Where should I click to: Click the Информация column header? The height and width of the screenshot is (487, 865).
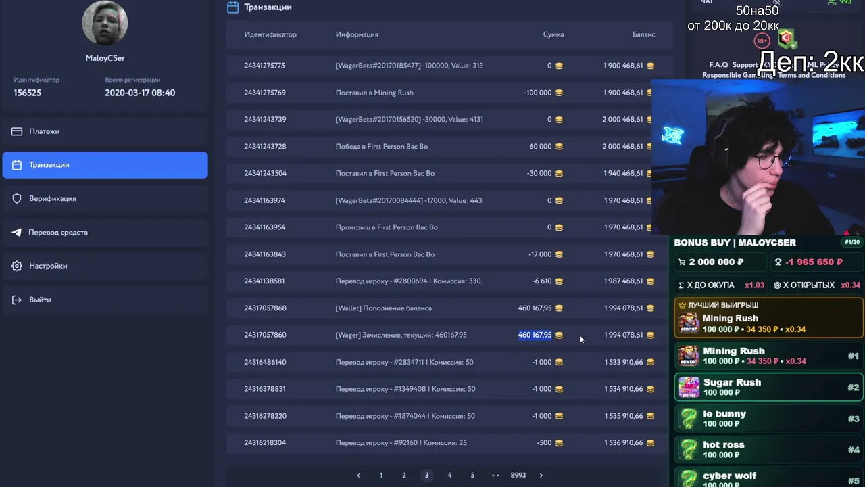pyautogui.click(x=357, y=34)
